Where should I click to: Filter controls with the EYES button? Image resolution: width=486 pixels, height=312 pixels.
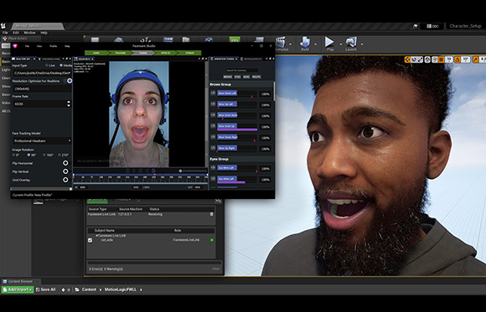click(x=237, y=77)
